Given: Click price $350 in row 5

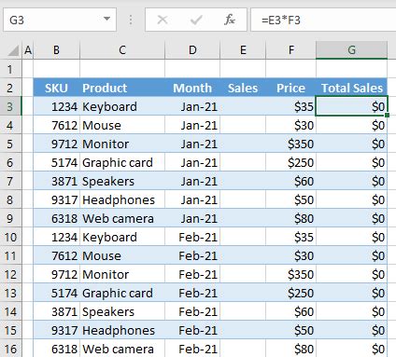Looking at the screenshot, I should (x=290, y=144).
